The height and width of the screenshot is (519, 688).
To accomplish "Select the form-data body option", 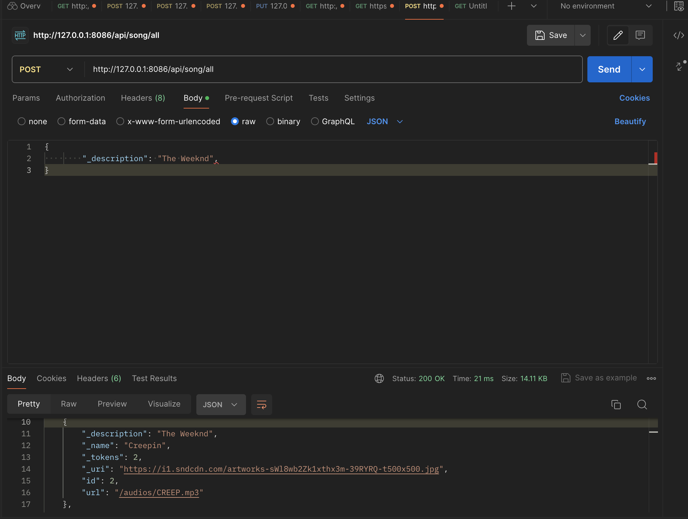I will pos(61,122).
